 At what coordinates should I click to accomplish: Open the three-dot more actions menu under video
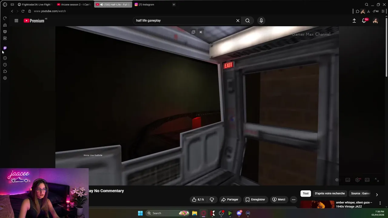293,200
